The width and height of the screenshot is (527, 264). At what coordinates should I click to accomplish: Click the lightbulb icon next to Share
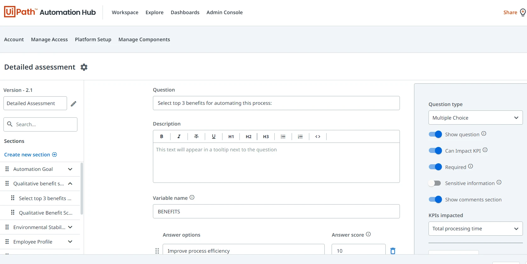[523, 12]
